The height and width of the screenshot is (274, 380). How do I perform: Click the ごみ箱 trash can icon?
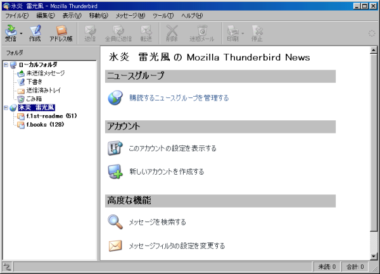[x=21, y=99]
